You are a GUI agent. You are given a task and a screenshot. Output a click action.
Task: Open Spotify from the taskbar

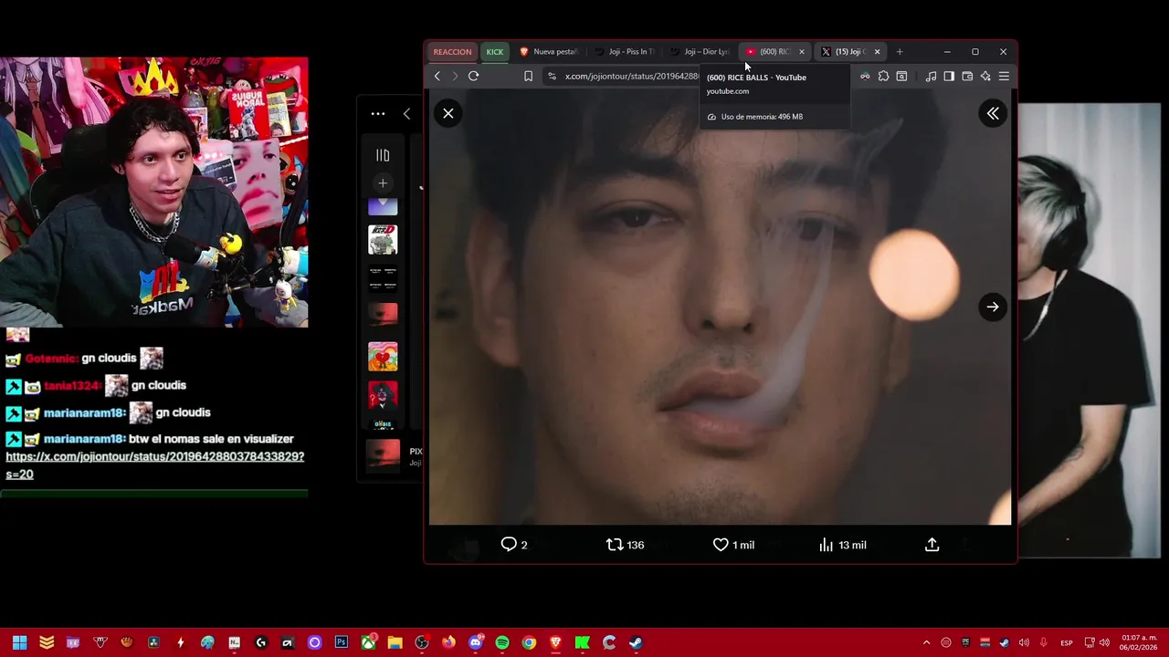point(501,642)
